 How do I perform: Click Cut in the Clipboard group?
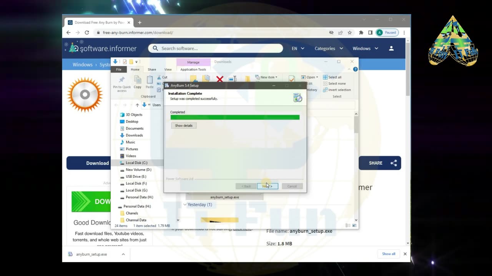[162, 77]
